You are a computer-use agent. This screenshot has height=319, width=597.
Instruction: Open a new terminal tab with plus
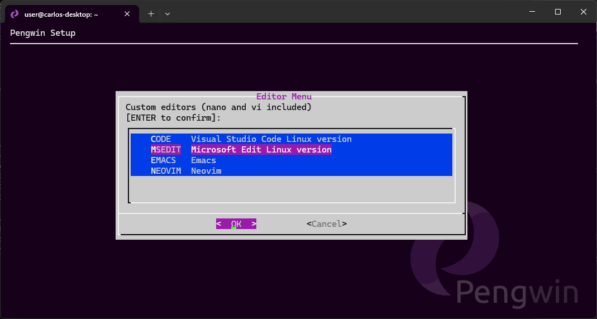coord(151,14)
